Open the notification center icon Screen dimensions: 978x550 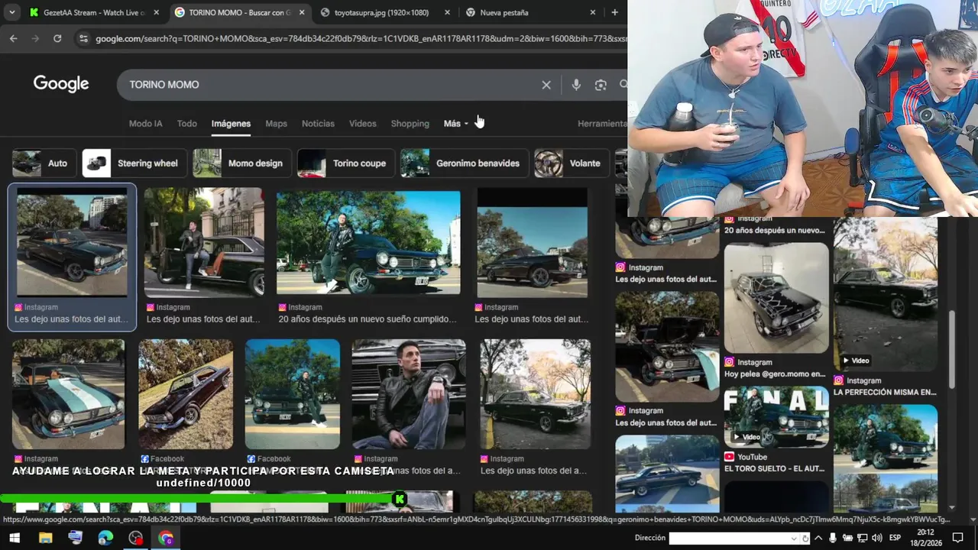(958, 538)
